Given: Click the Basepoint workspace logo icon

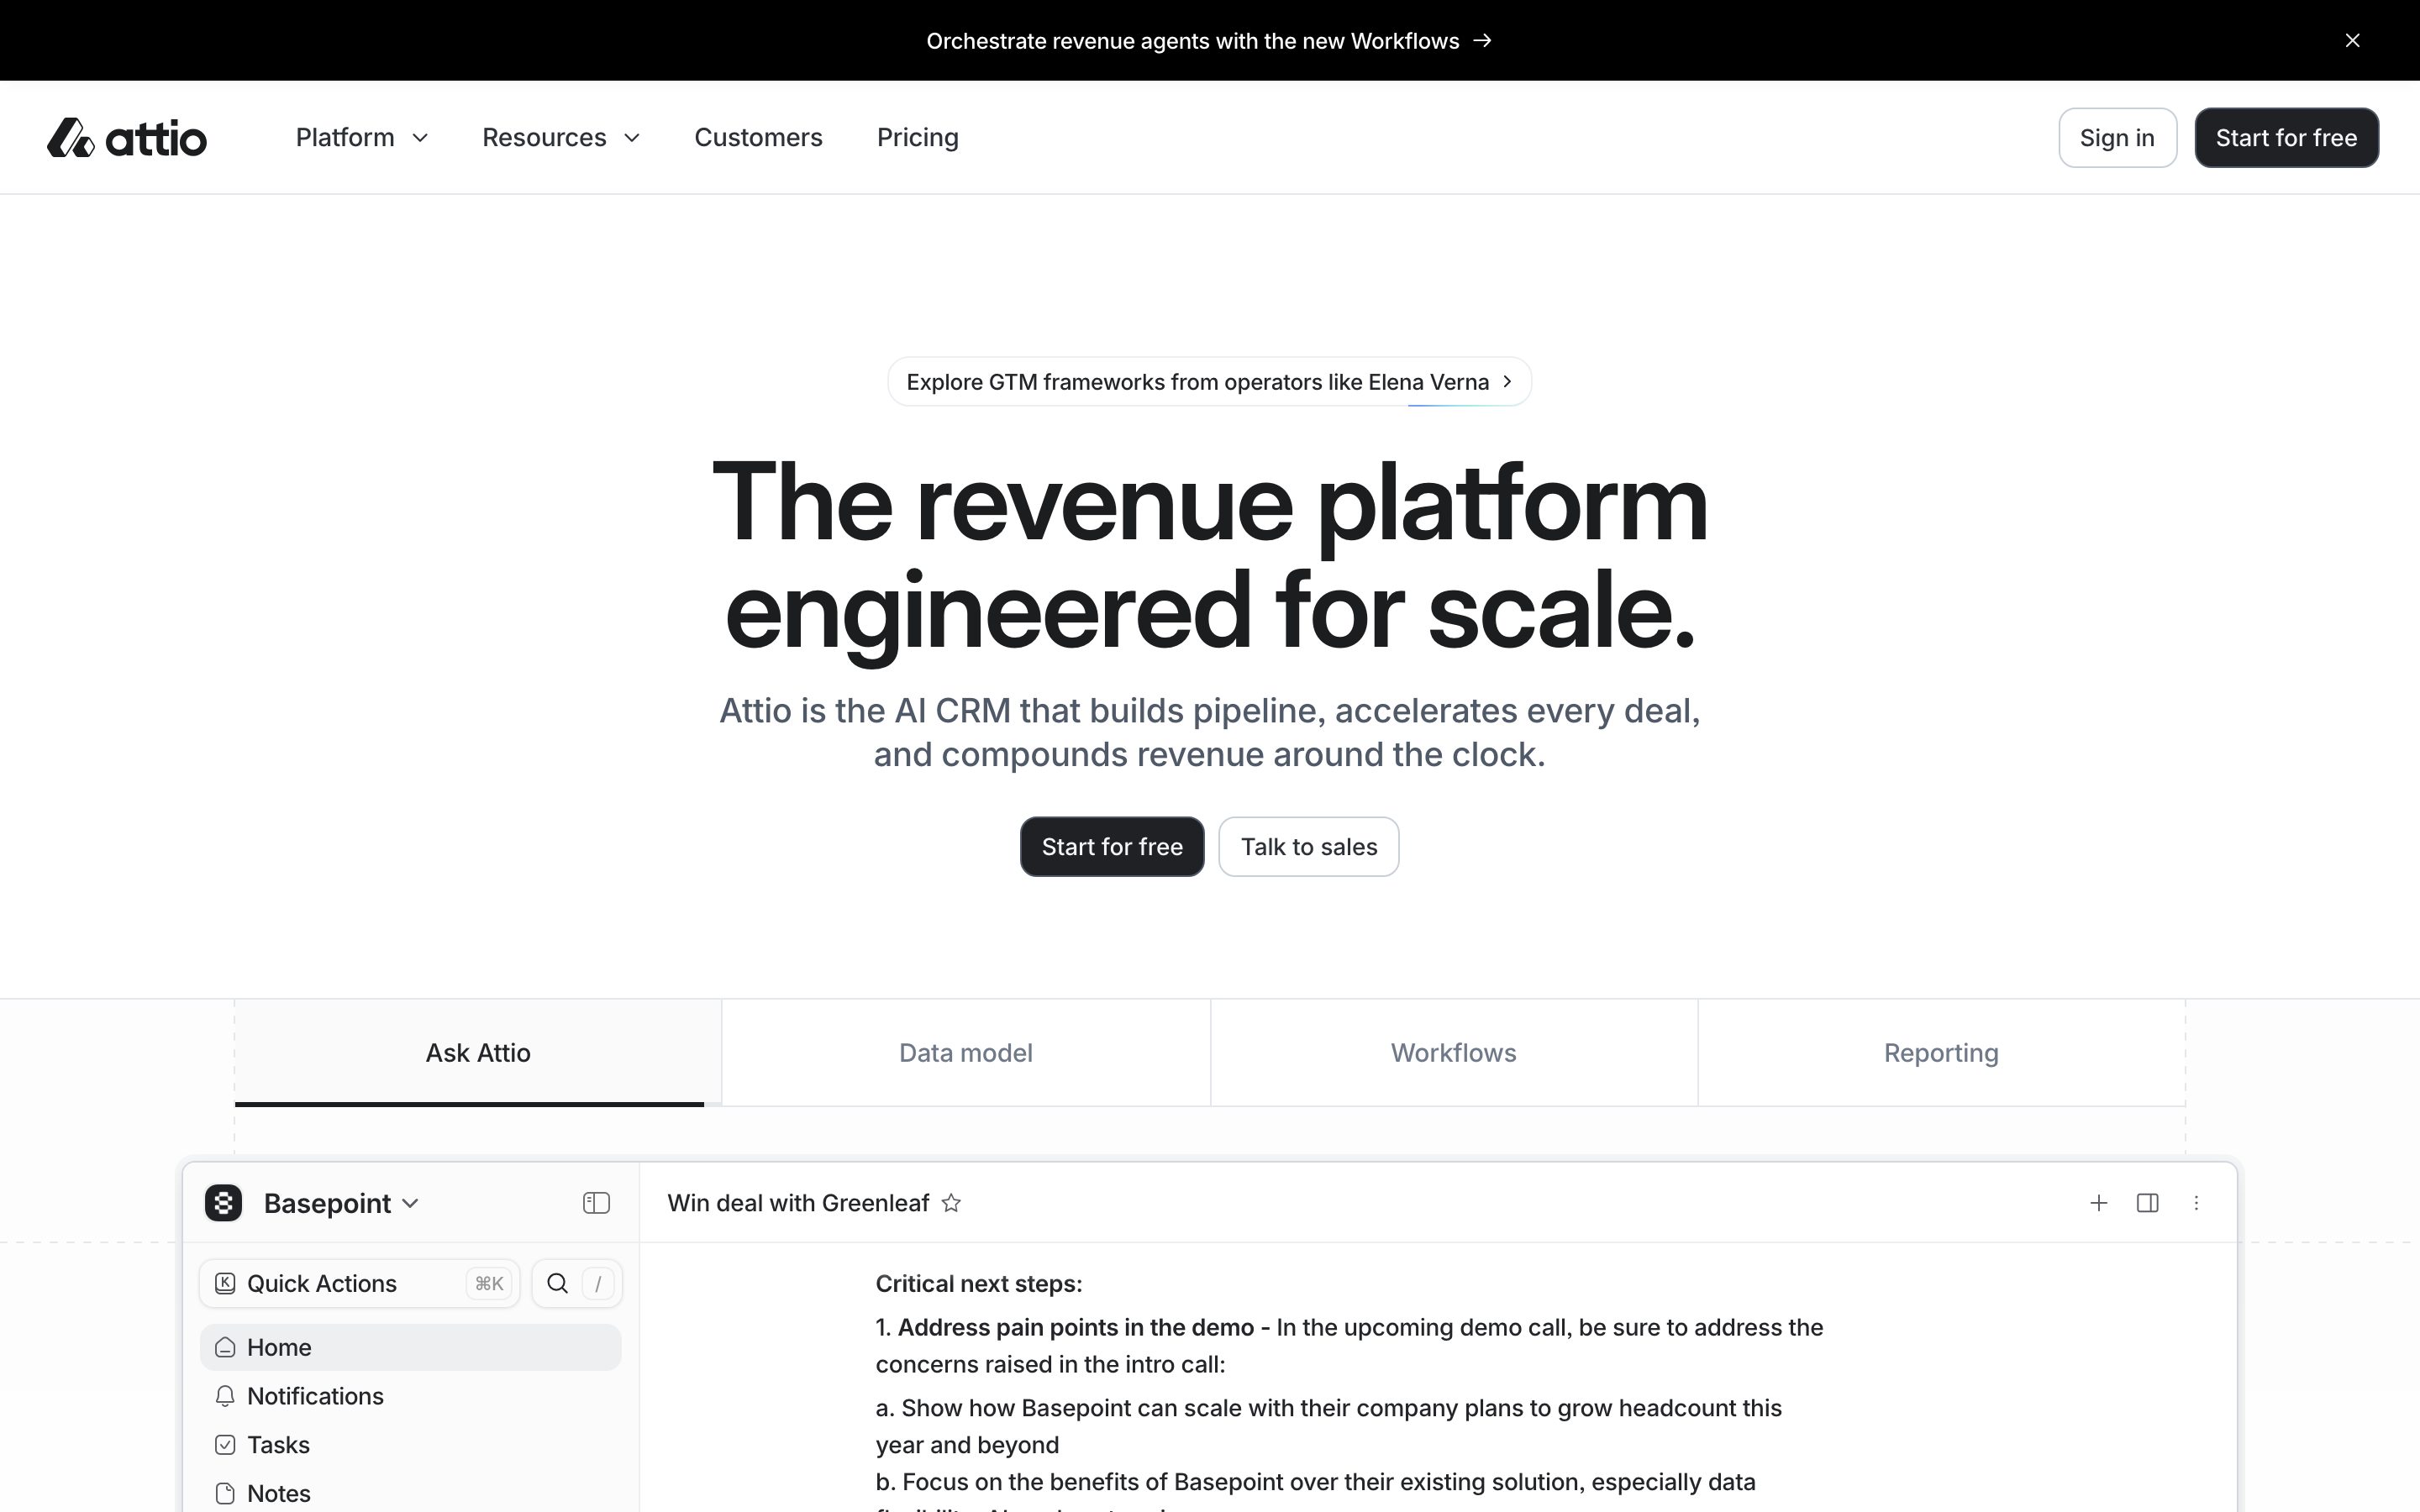Looking at the screenshot, I should tap(223, 1203).
